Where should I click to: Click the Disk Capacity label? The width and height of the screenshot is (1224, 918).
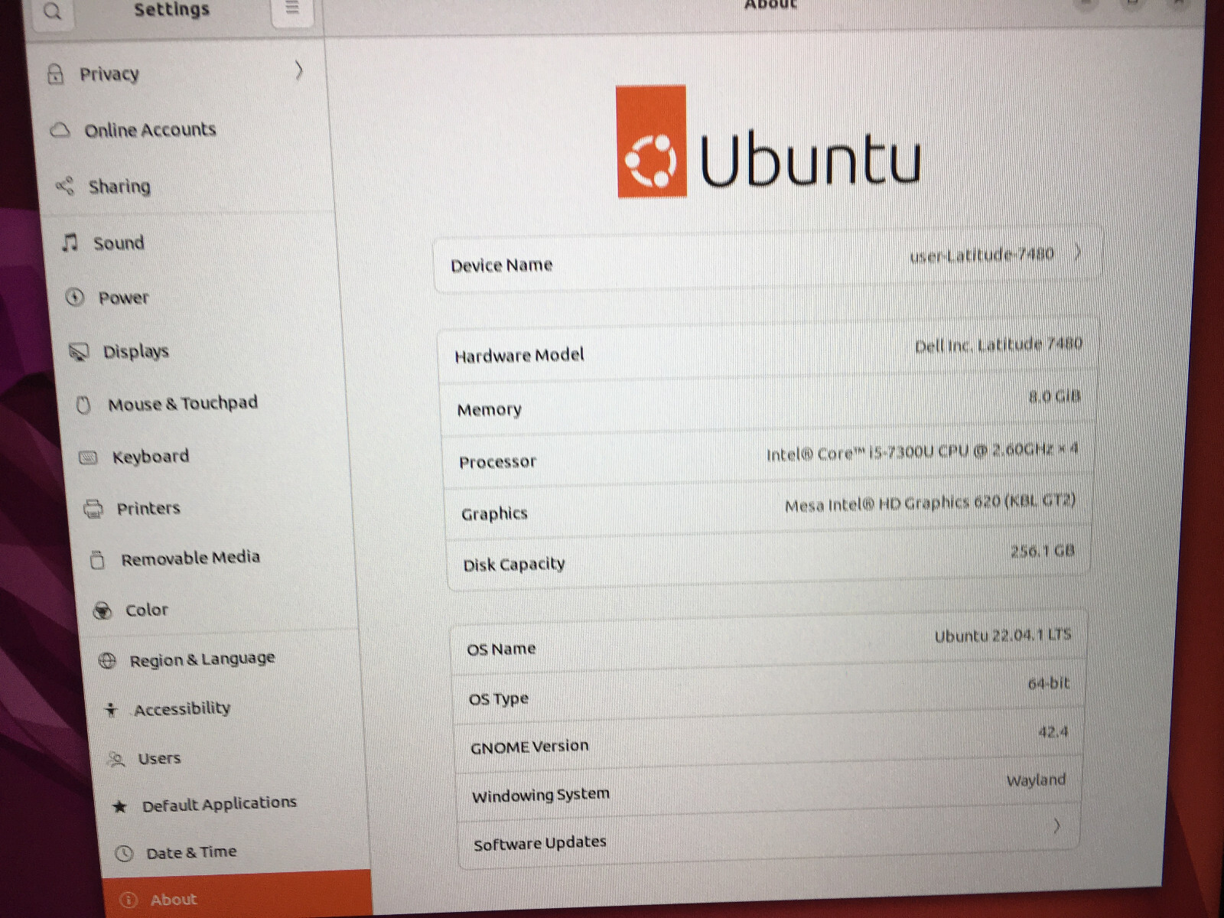pos(514,565)
